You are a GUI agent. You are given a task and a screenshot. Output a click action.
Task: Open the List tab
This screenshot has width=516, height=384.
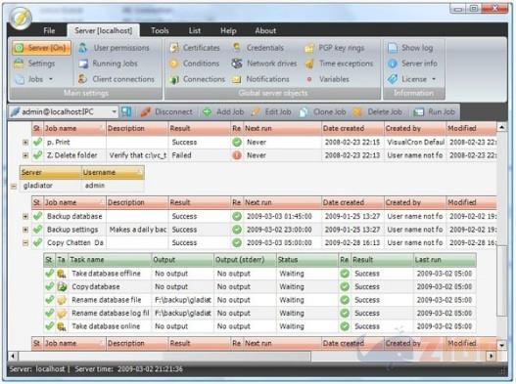(x=195, y=31)
